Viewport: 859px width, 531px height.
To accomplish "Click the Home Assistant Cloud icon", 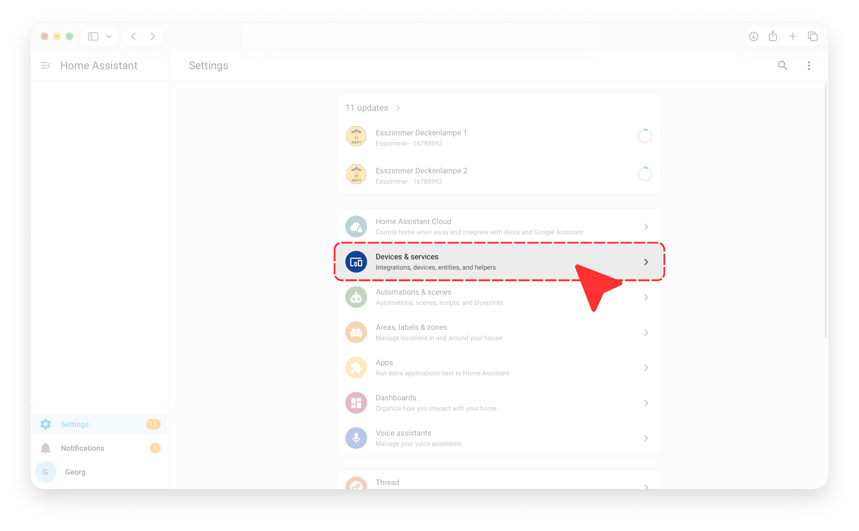I will pos(356,226).
